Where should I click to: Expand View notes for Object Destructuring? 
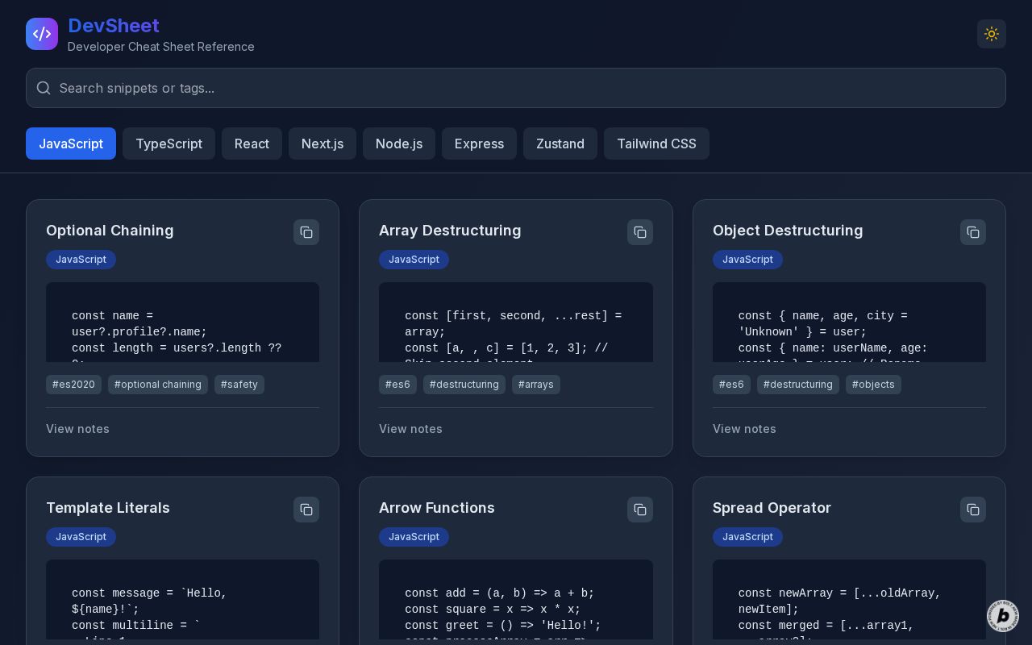pos(744,429)
